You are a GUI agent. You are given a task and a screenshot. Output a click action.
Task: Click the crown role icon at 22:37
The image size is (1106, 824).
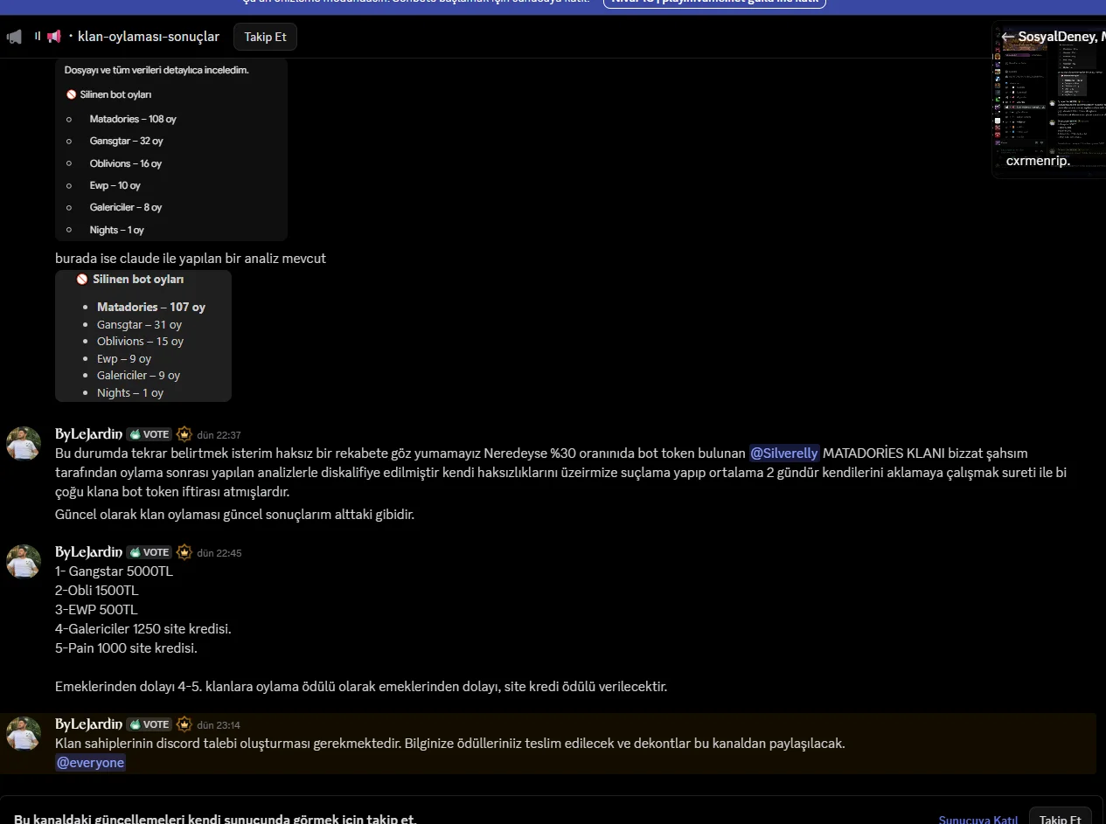184,434
